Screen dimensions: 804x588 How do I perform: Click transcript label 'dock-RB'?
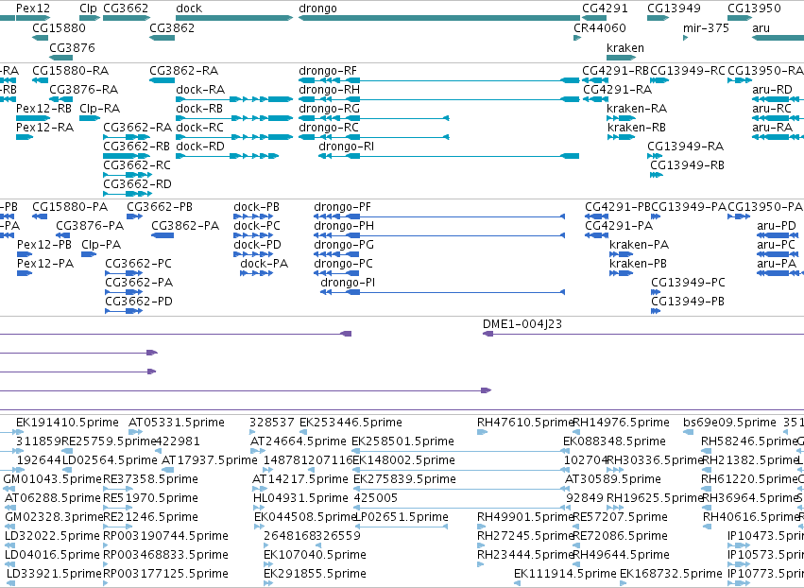[199, 109]
